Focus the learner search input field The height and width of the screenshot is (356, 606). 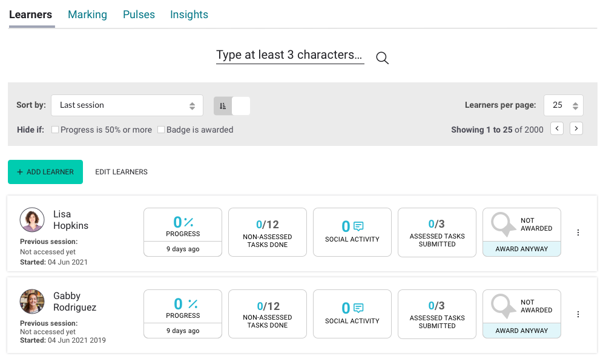(x=290, y=55)
